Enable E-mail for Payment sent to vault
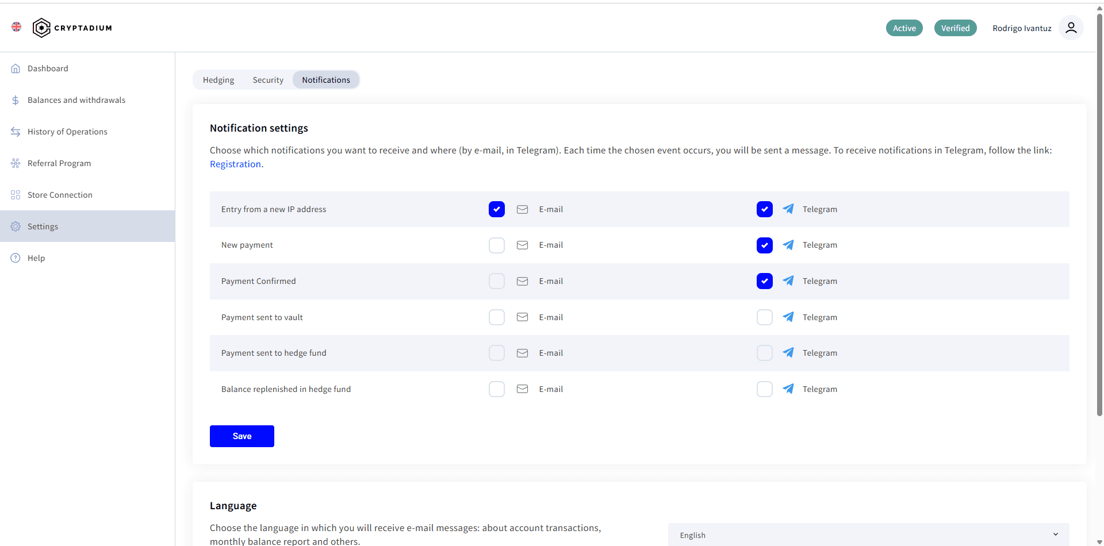This screenshot has width=1104, height=546. [x=497, y=317]
